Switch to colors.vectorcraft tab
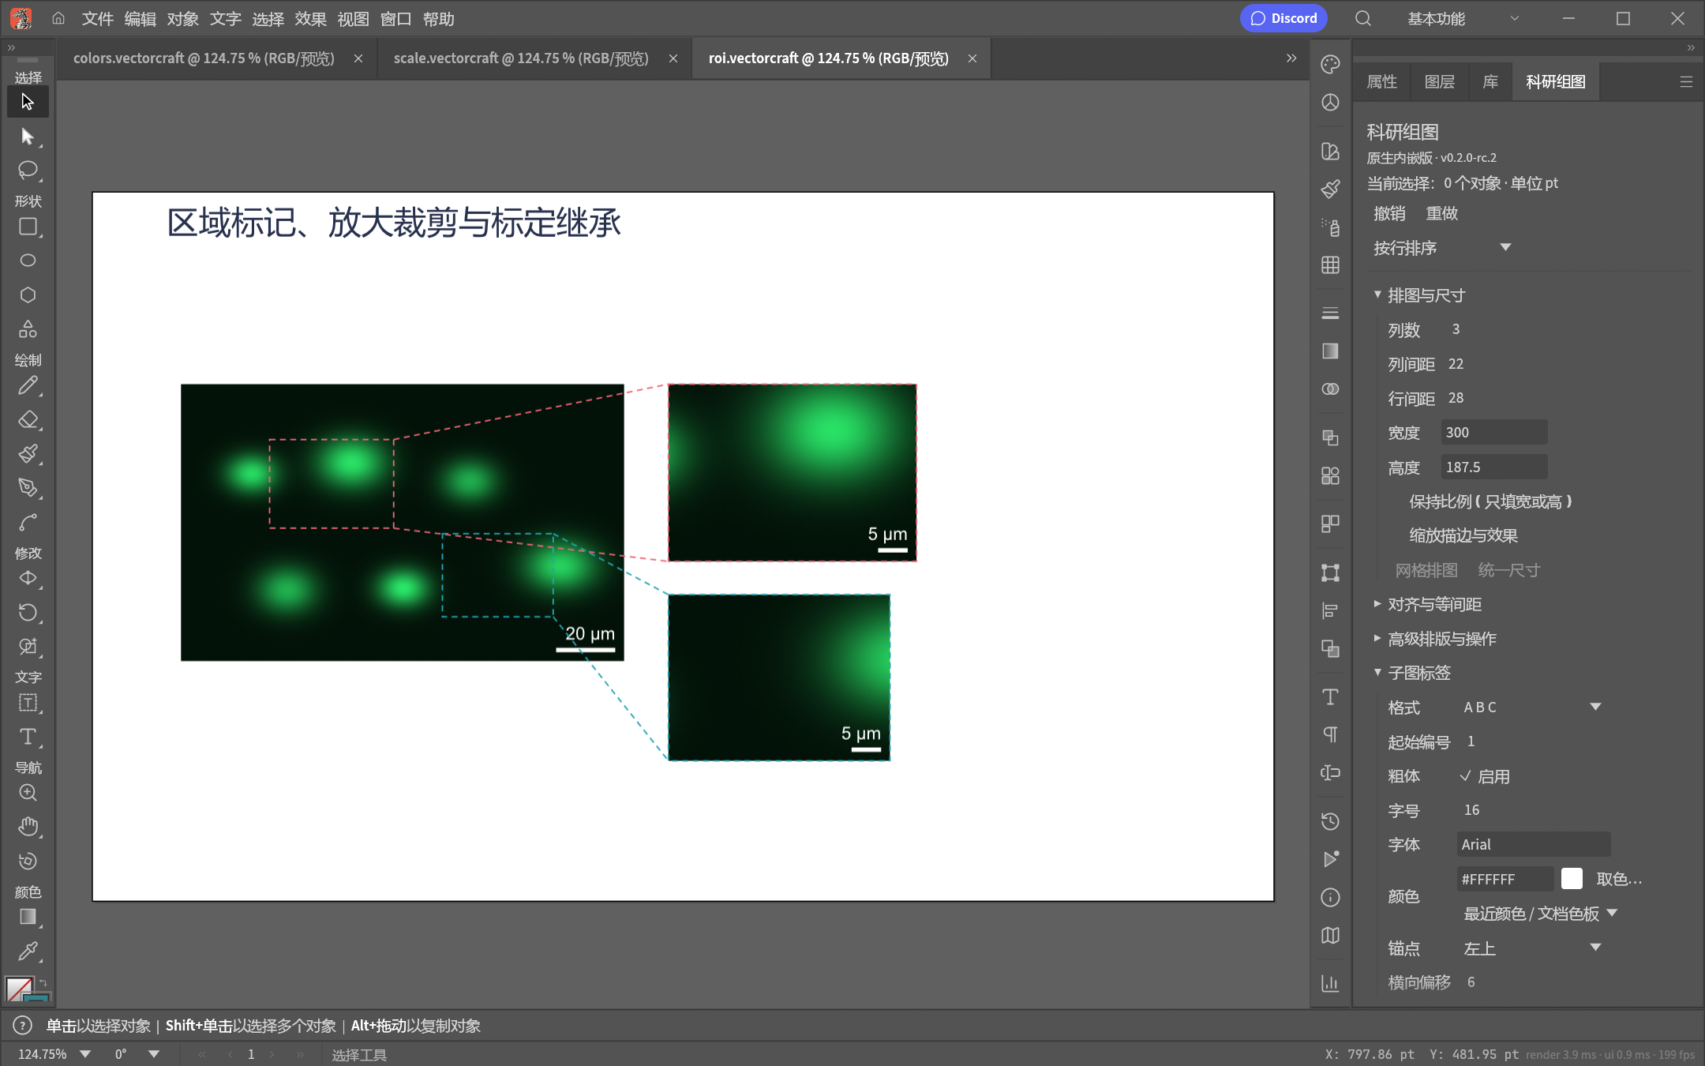The width and height of the screenshot is (1705, 1066). [204, 58]
